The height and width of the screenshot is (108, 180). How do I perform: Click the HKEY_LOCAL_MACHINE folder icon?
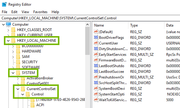pos(13,41)
